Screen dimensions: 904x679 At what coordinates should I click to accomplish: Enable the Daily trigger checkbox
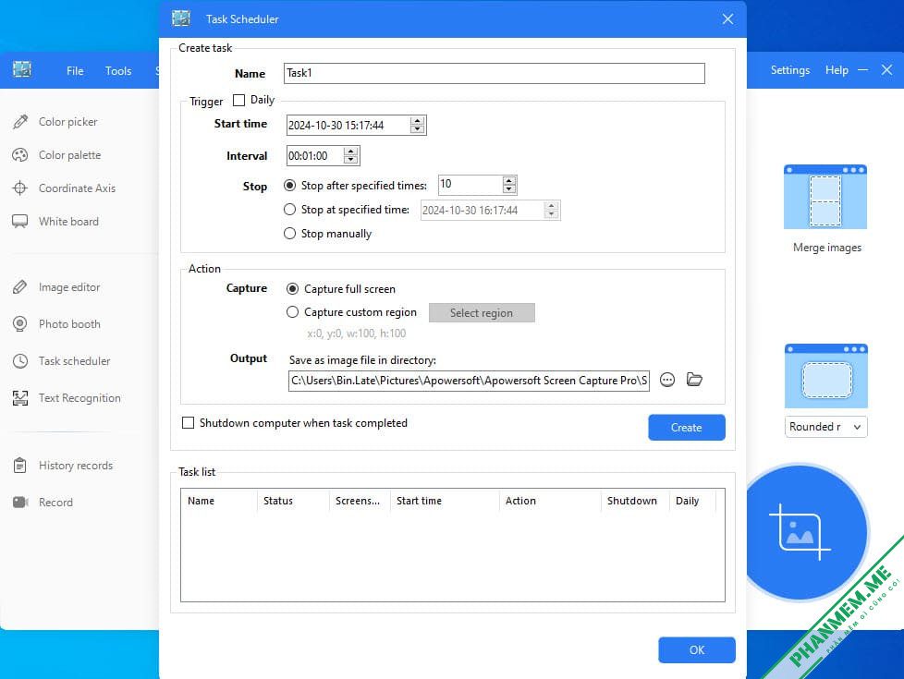click(238, 101)
